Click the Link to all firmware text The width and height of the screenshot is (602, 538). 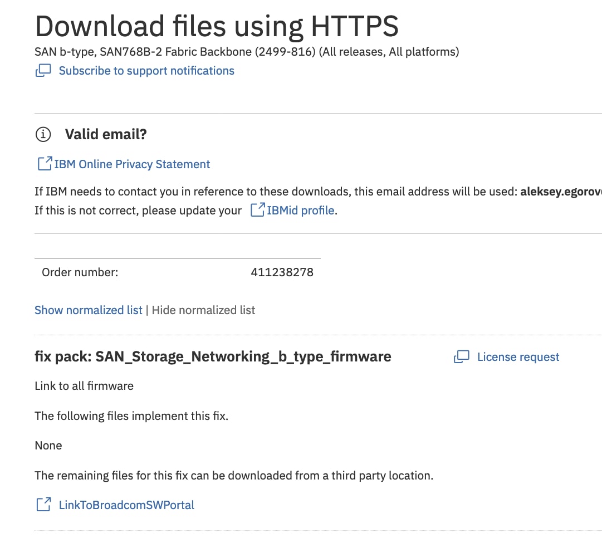point(84,386)
